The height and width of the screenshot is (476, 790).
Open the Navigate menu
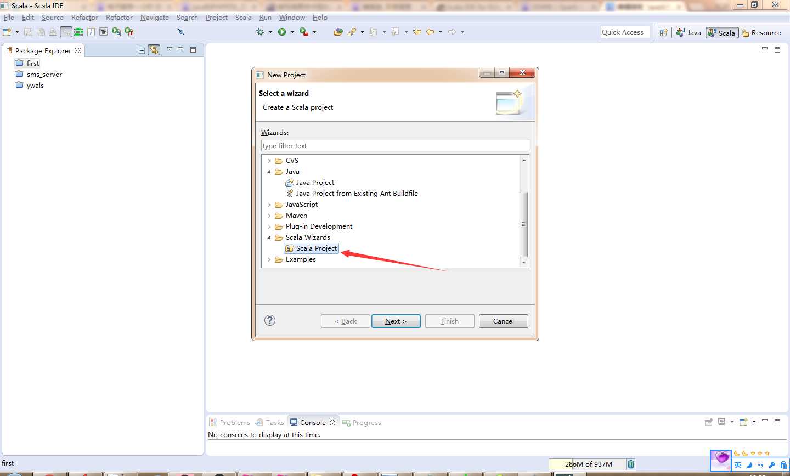click(155, 17)
